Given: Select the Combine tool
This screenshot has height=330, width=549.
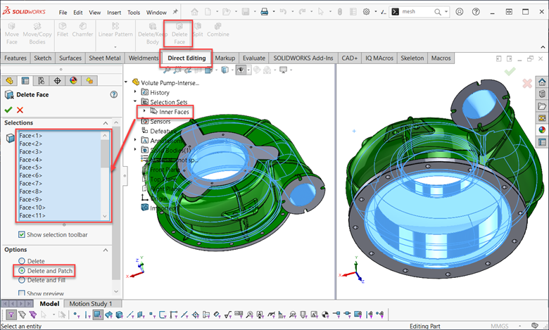Looking at the screenshot, I should pyautogui.click(x=217, y=30).
